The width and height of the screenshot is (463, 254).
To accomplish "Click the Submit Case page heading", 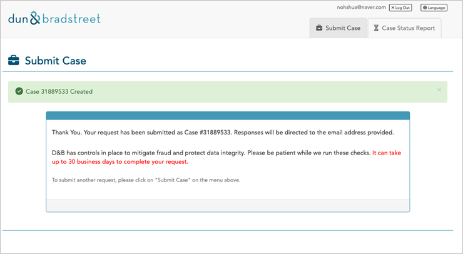I will pyautogui.click(x=56, y=61).
